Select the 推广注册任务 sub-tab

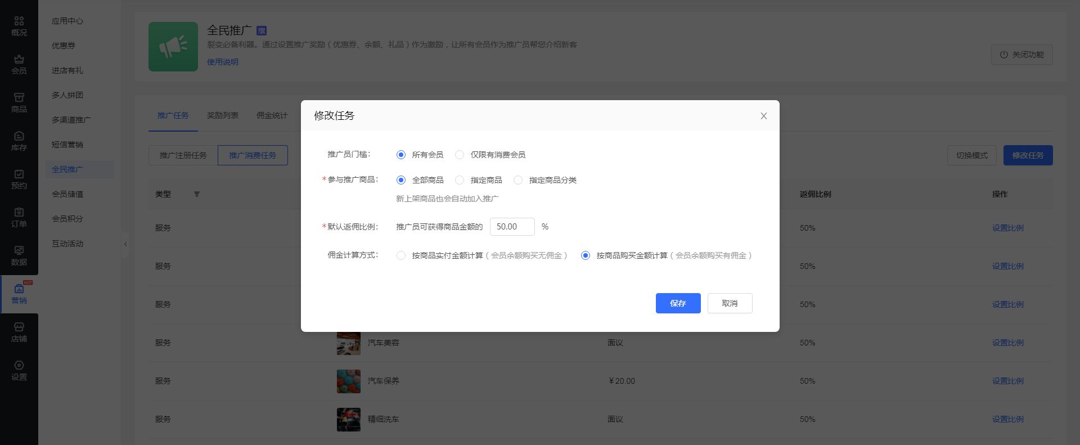click(183, 155)
